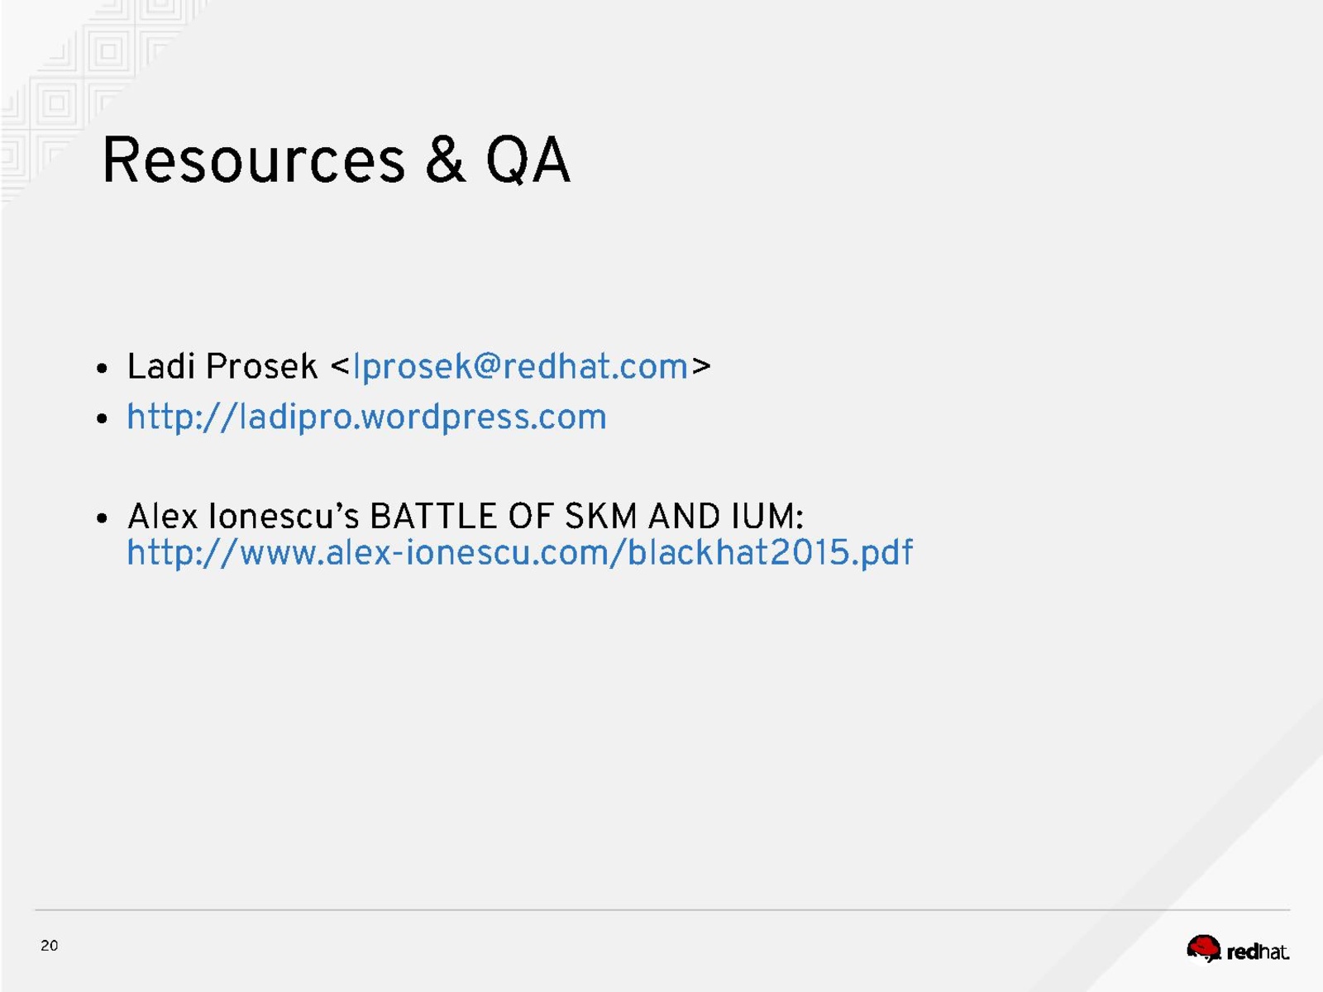The height and width of the screenshot is (992, 1323).
Task: Open the alex-ionescu.com blackhat2015.pdf link
Action: [x=519, y=552]
